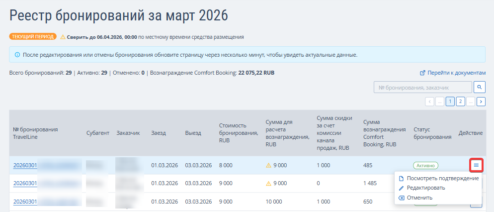Click external-link icon before 'Перейти к документам'
The width and height of the screenshot is (494, 212).
click(x=423, y=73)
